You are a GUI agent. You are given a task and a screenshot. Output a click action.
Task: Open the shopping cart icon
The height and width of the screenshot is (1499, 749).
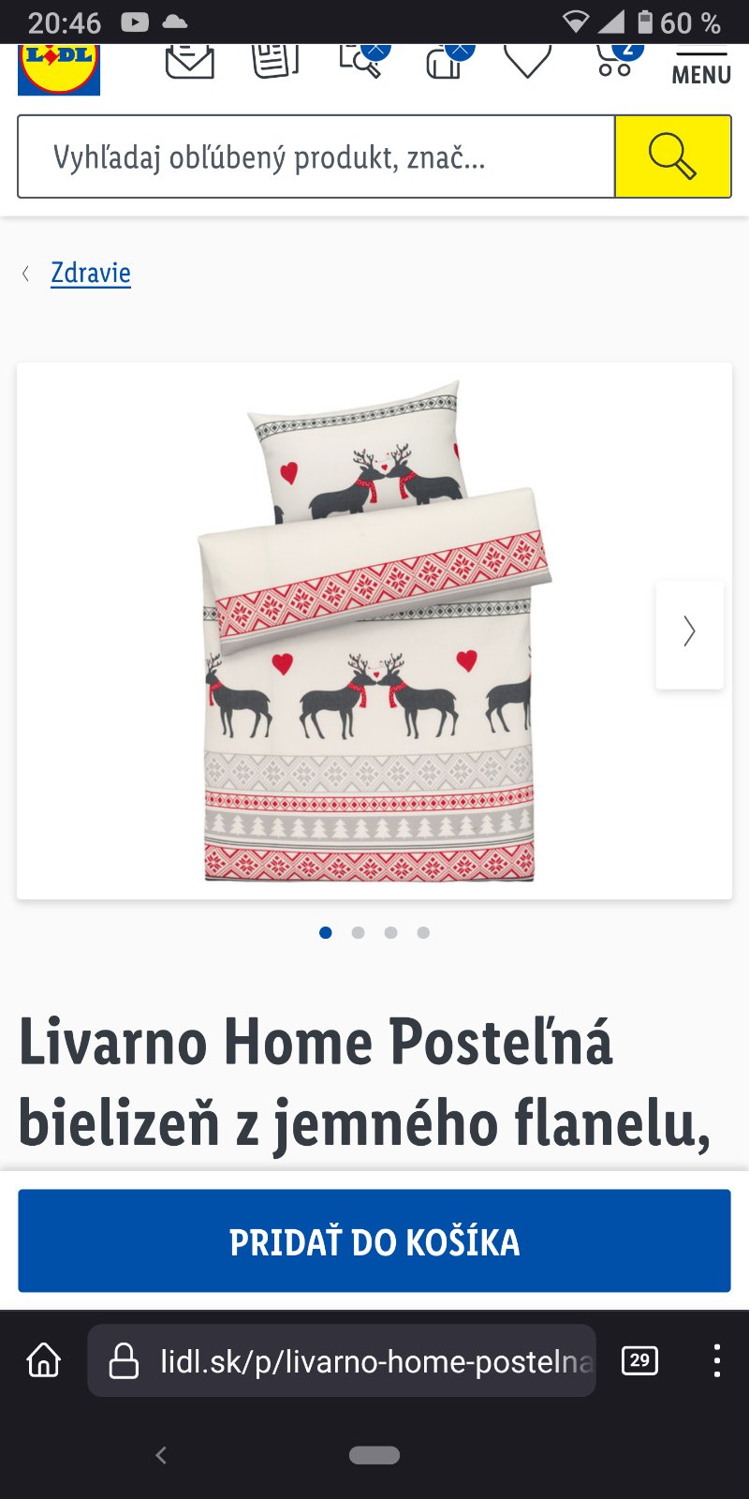pos(618,61)
